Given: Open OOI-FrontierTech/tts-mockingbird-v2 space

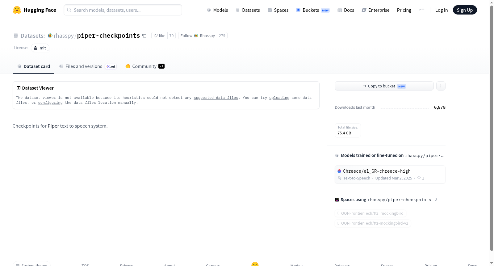Looking at the screenshot, I should pyautogui.click(x=373, y=223).
